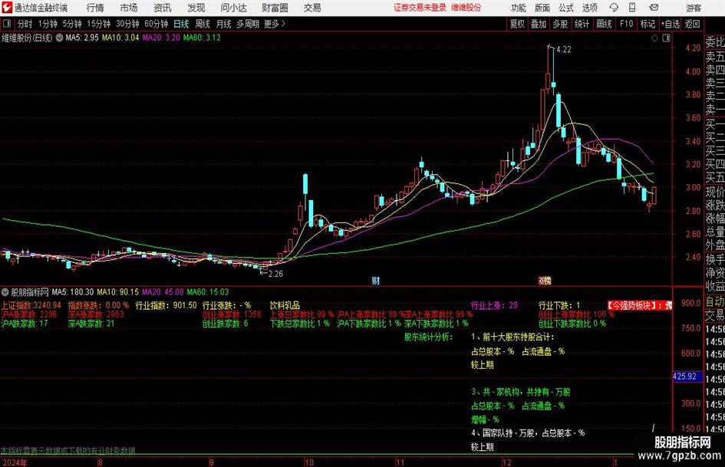Open the 股朋指标网 indicator dropdown arrow
725x467 pixels.
click(x=5, y=292)
